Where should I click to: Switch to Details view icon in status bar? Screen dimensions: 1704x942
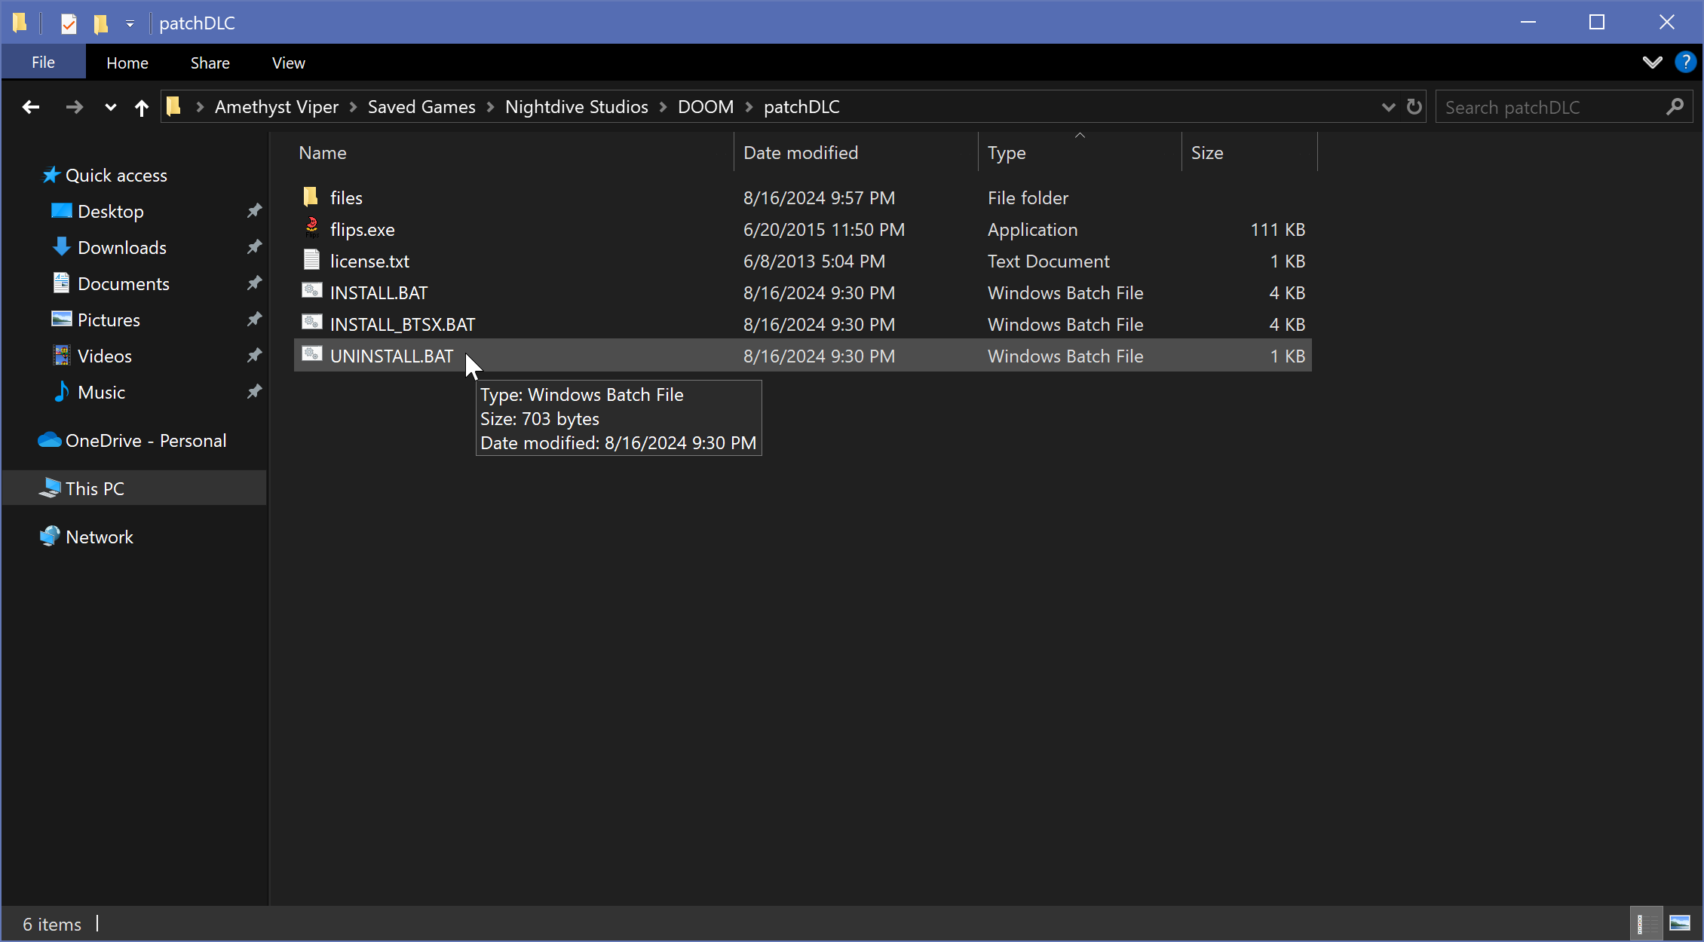point(1645,924)
